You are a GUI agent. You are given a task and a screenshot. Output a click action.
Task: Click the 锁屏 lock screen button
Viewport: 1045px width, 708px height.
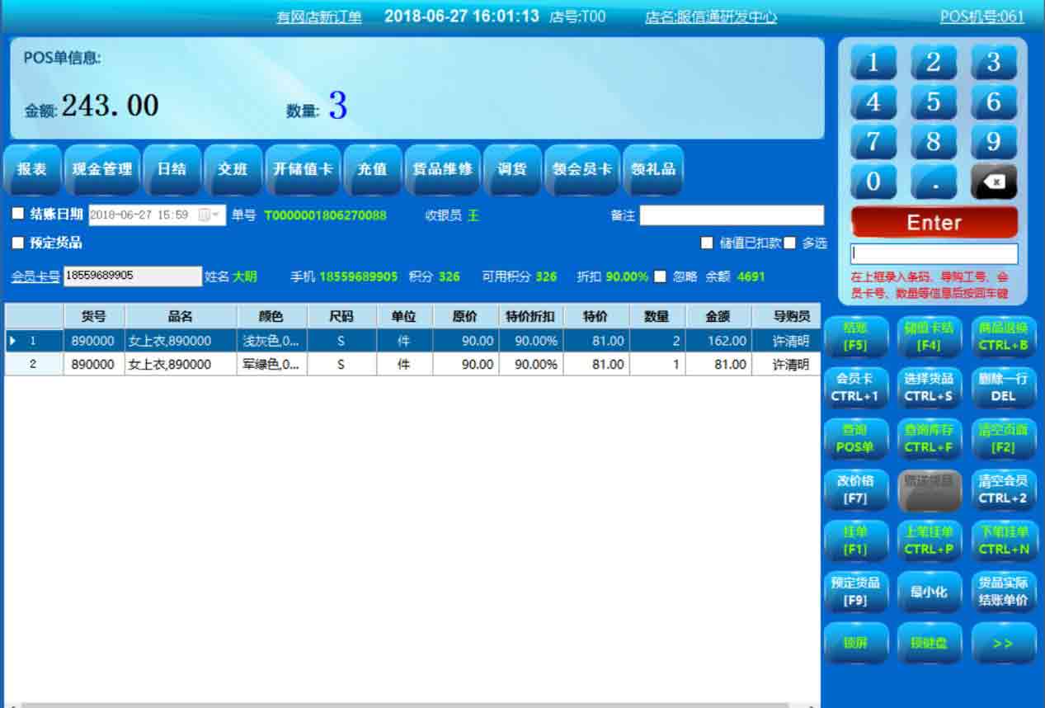pos(855,644)
